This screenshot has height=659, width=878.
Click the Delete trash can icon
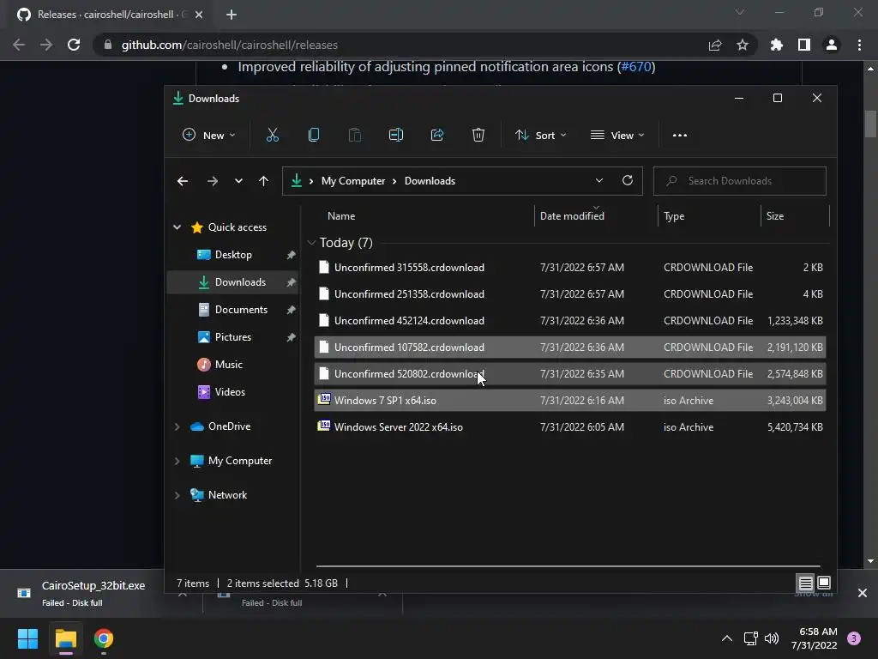coord(478,135)
